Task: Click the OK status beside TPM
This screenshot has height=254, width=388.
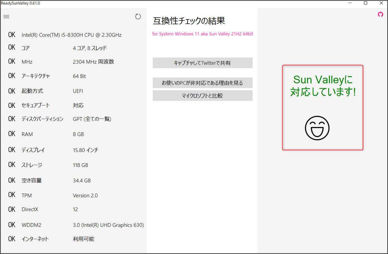Action: [12, 195]
